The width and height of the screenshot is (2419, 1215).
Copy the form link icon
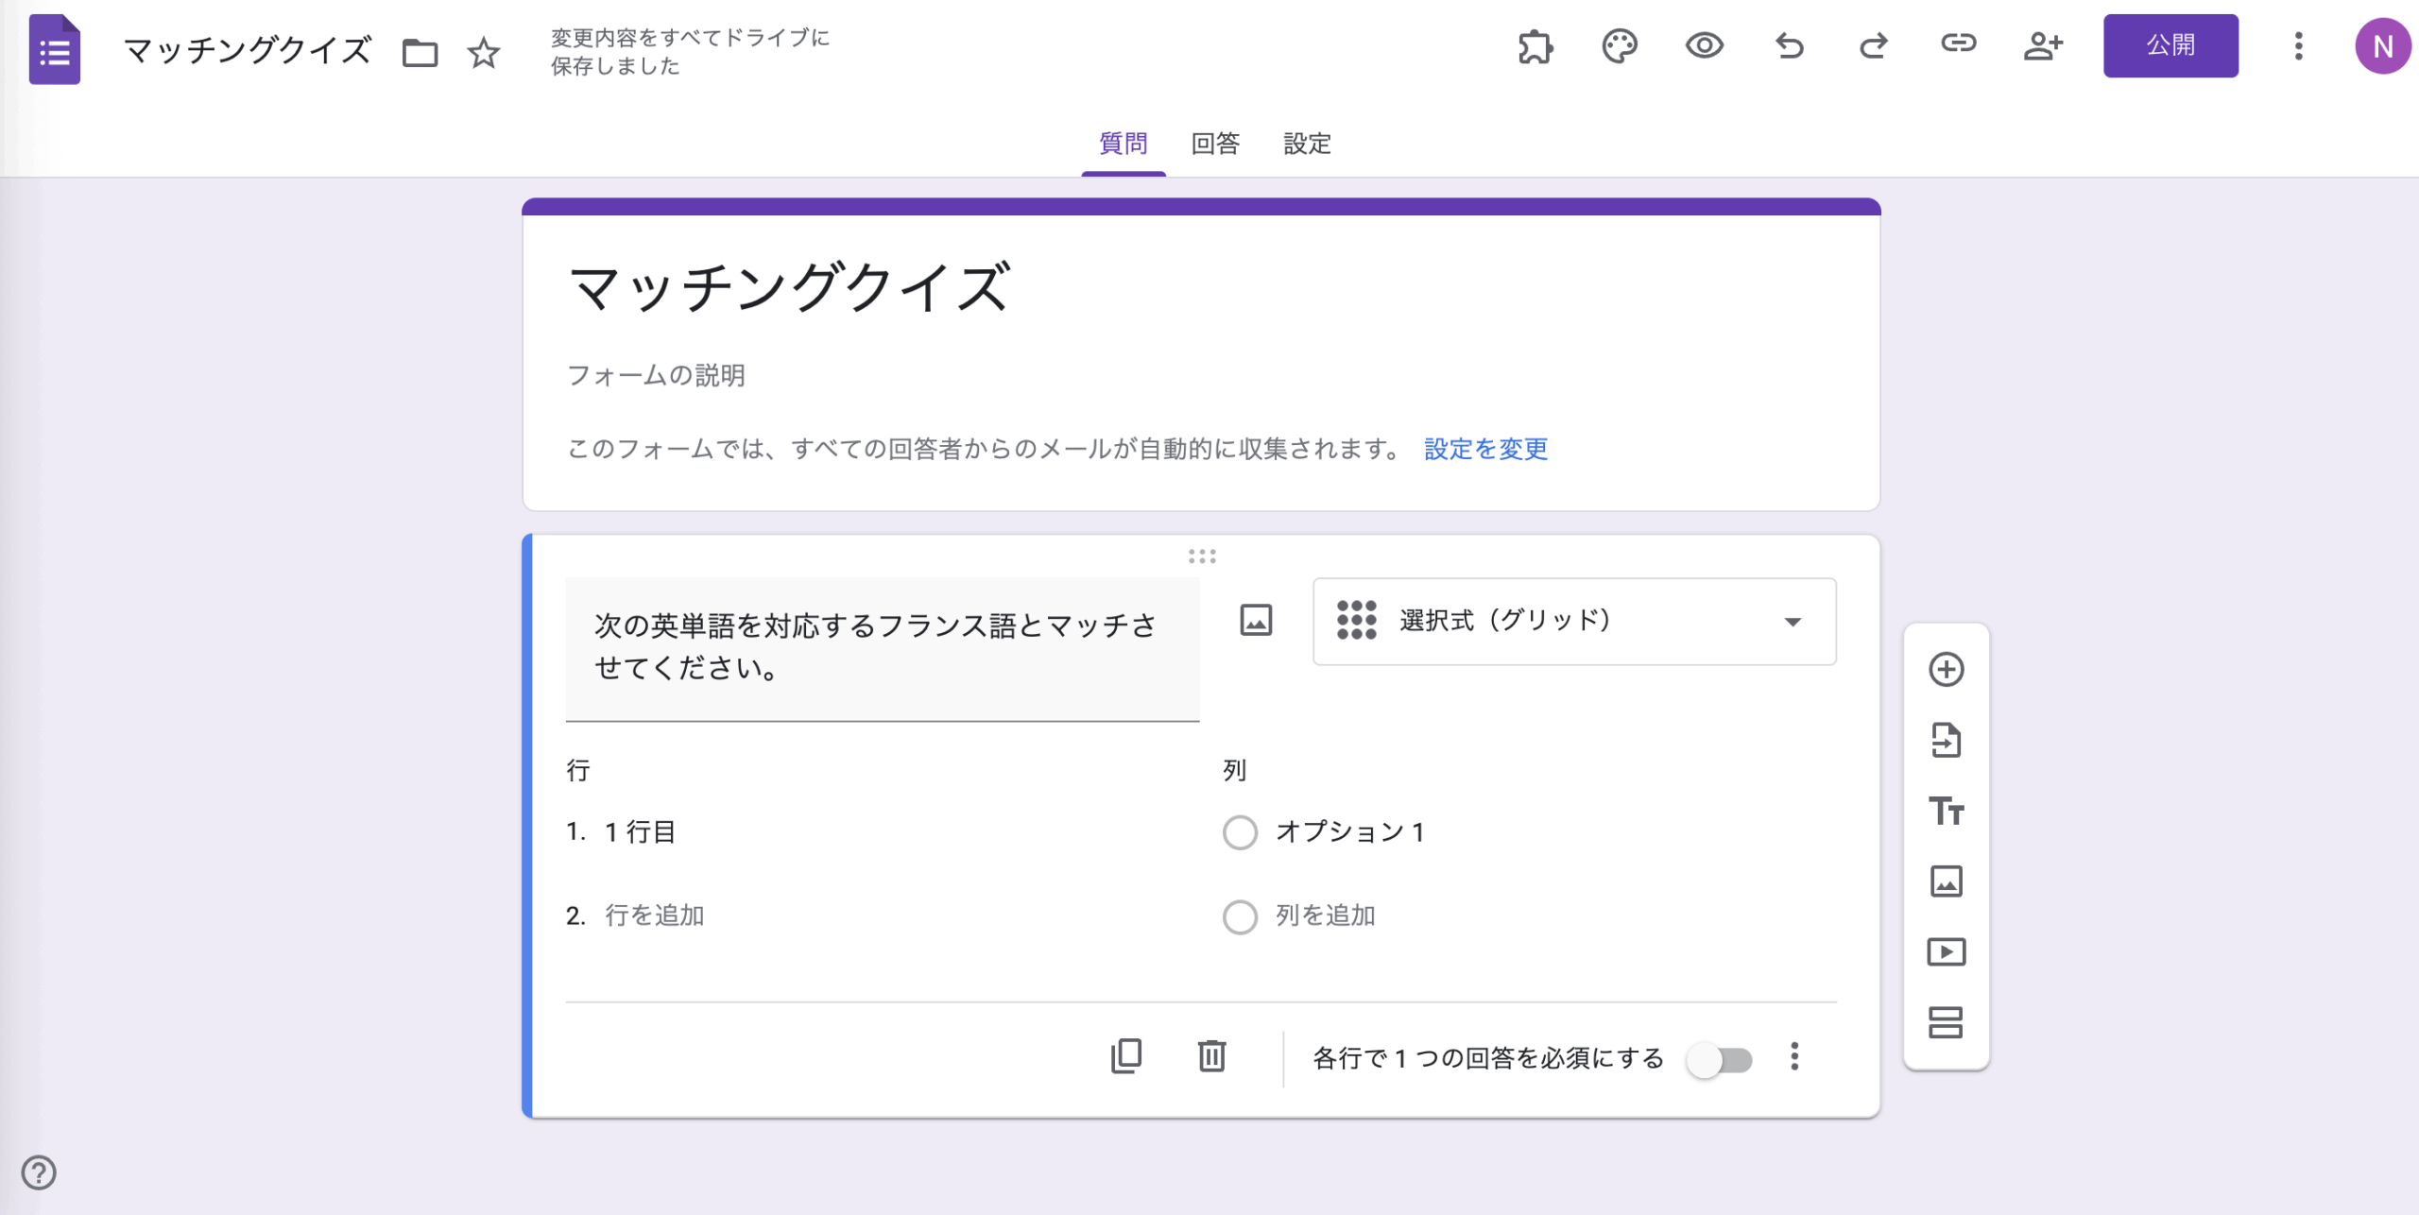pos(1958,43)
